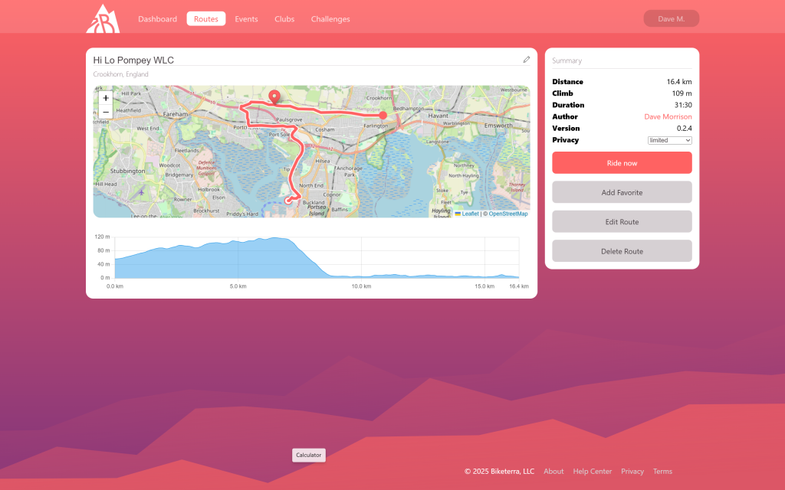Select the Emsworth label on the map
The image size is (785, 490).
point(498,126)
